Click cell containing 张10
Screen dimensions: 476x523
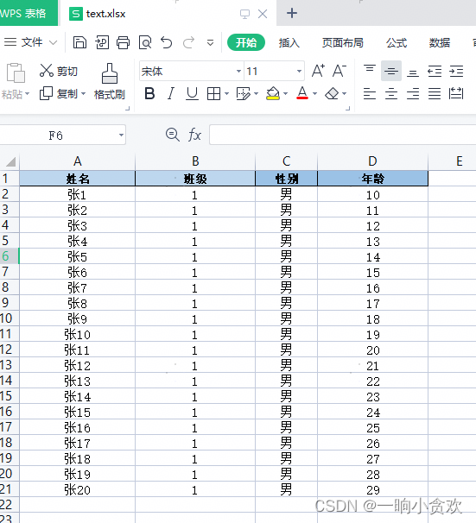coord(78,334)
